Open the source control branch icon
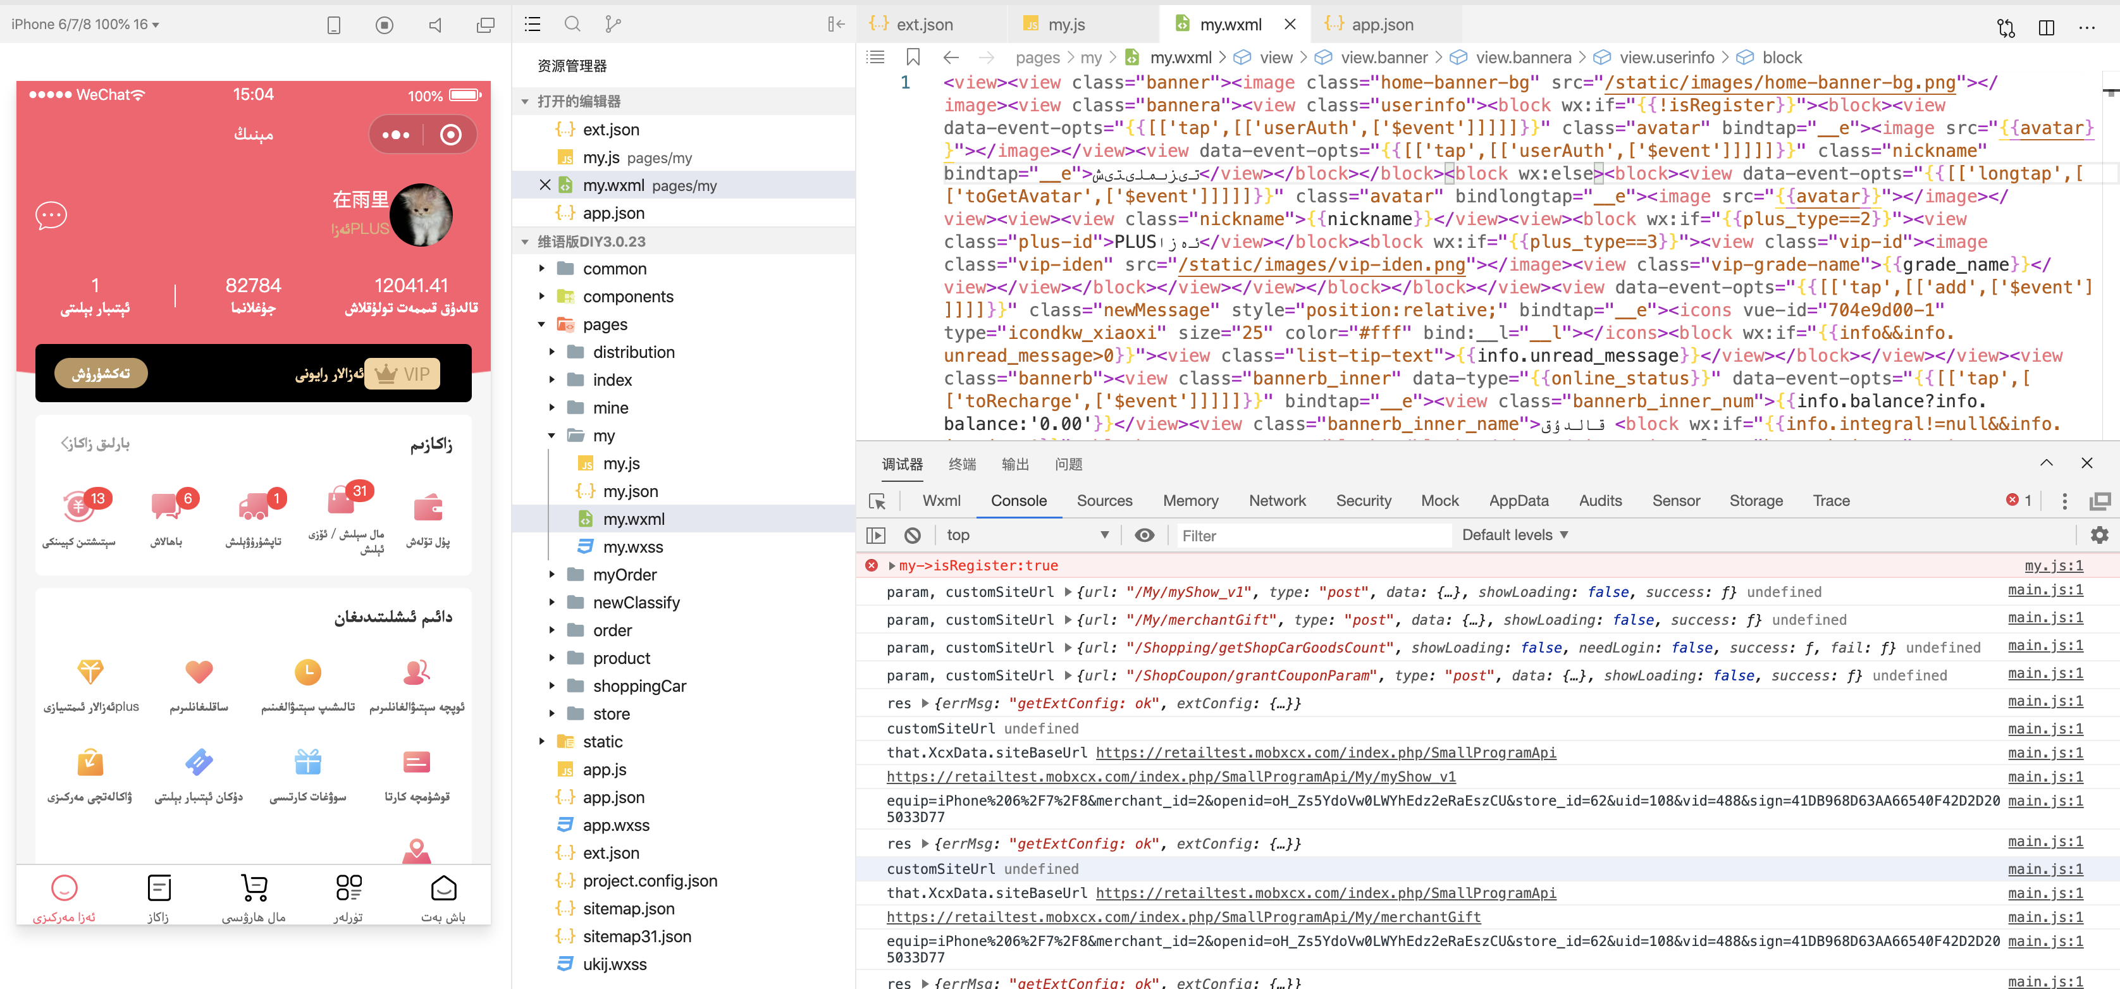 click(612, 24)
